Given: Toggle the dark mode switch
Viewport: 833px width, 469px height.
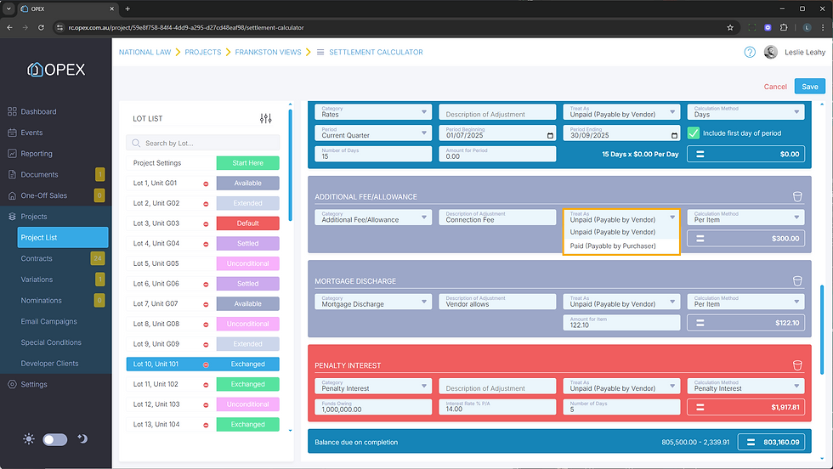Looking at the screenshot, I should (55, 439).
